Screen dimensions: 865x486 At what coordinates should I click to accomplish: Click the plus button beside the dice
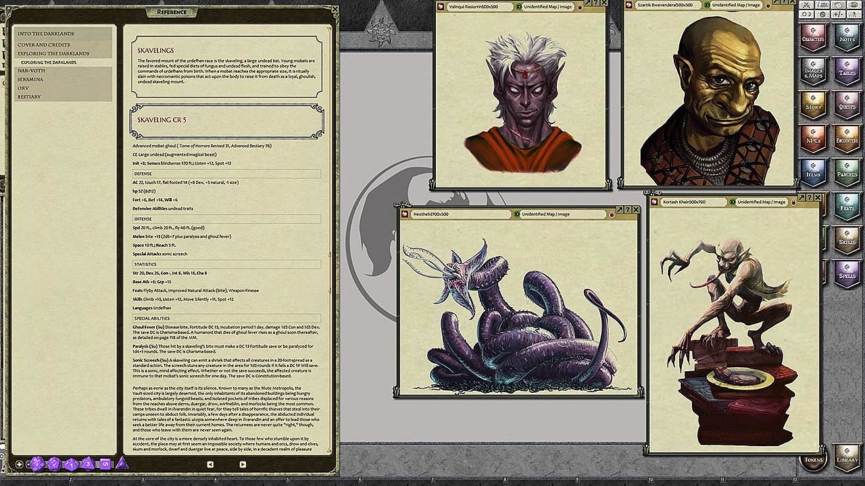pyautogui.click(x=19, y=464)
